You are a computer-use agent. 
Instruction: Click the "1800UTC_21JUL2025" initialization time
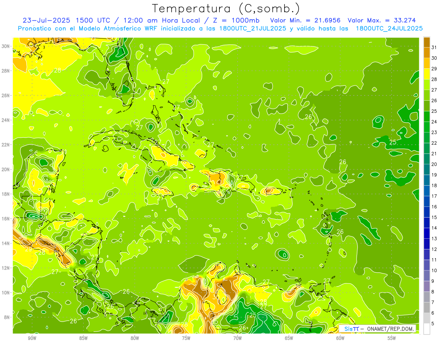coord(253,28)
